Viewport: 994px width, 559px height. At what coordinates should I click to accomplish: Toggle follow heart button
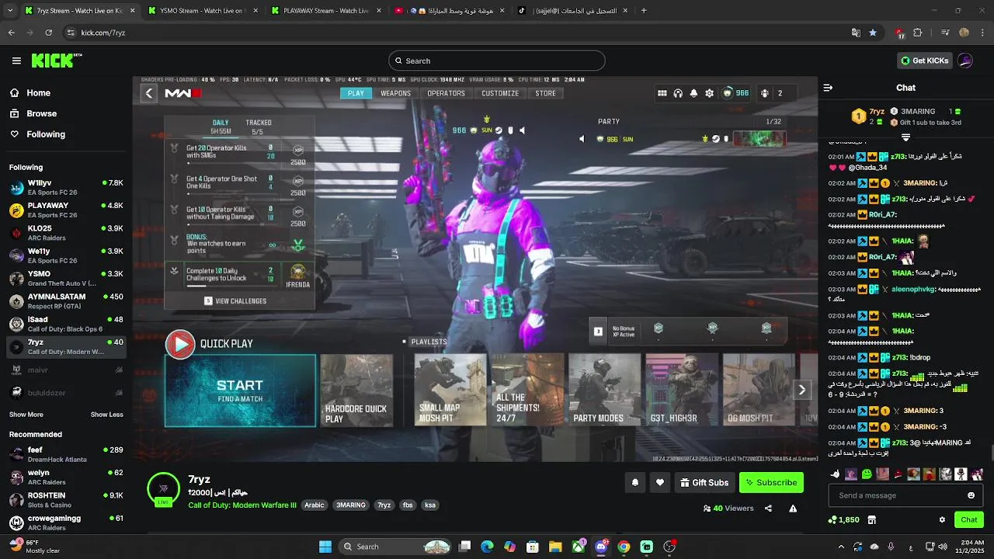point(660,482)
